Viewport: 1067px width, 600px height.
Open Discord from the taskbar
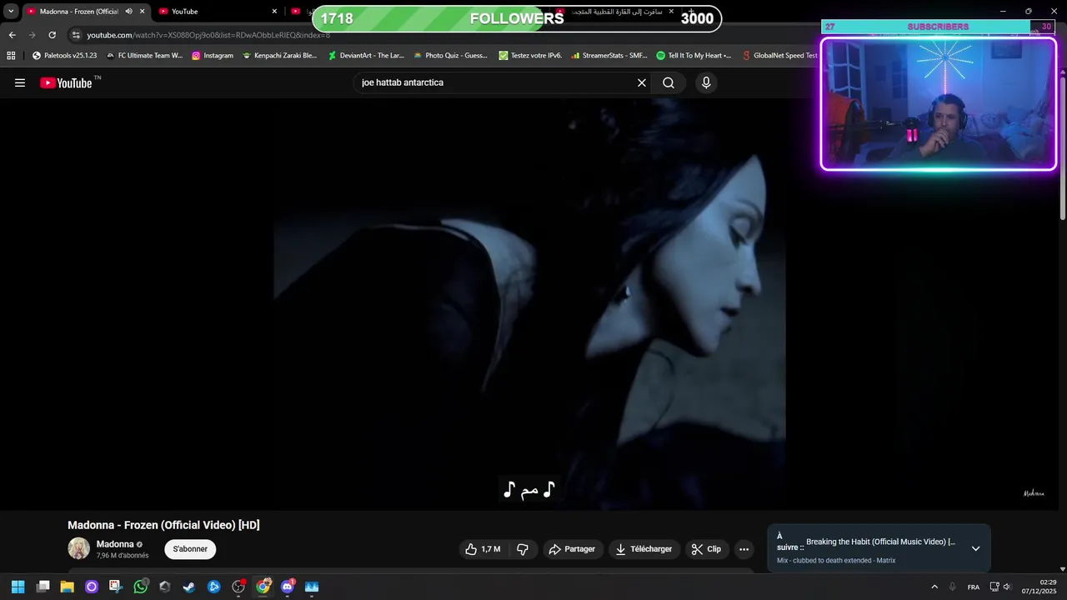[288, 587]
